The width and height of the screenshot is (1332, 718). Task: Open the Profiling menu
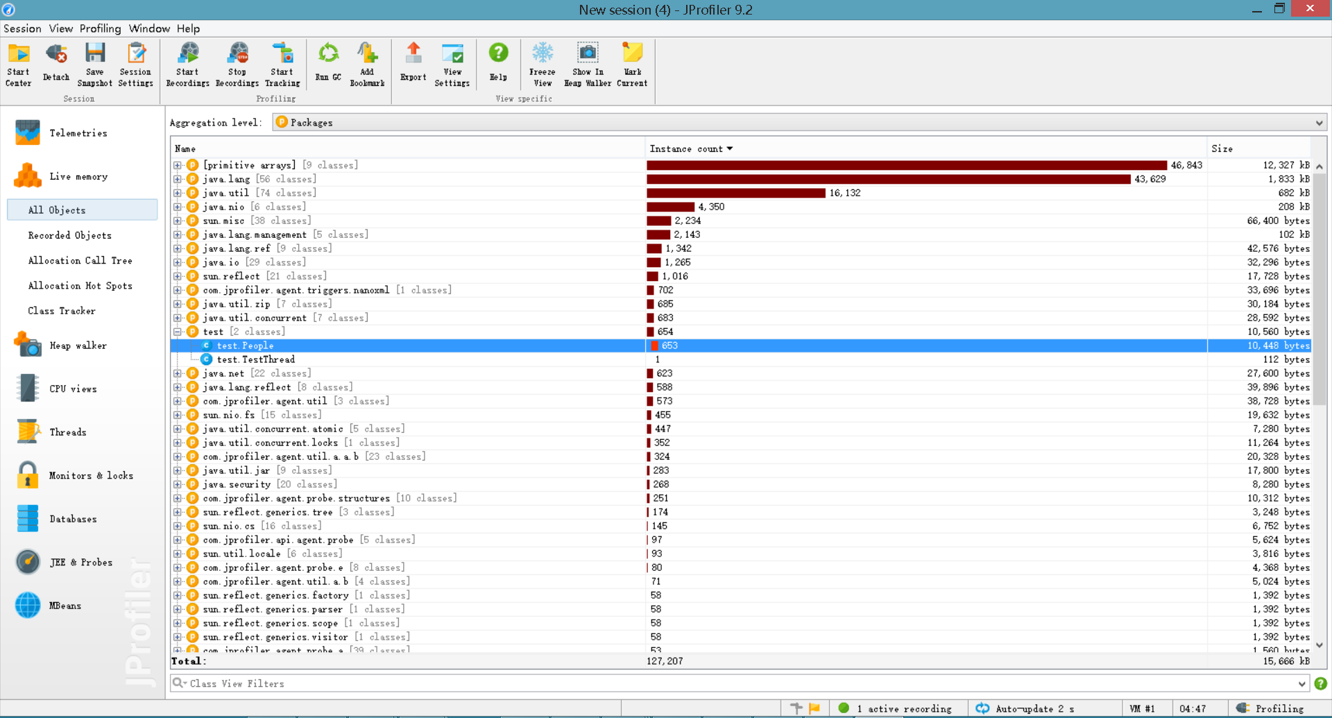pos(100,28)
